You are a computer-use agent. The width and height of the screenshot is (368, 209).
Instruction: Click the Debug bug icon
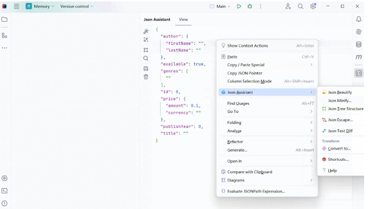[x=250, y=6]
